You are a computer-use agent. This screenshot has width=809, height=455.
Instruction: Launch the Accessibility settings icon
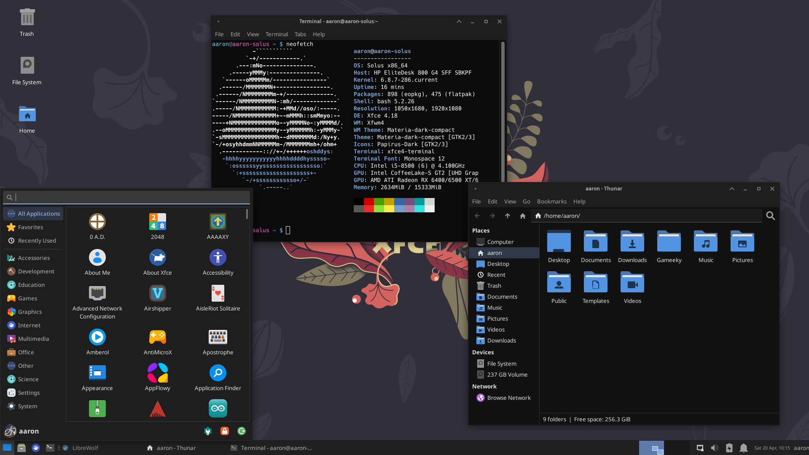(218, 258)
